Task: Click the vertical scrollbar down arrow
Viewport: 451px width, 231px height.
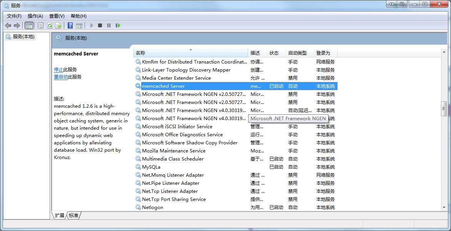Action: coord(444,208)
